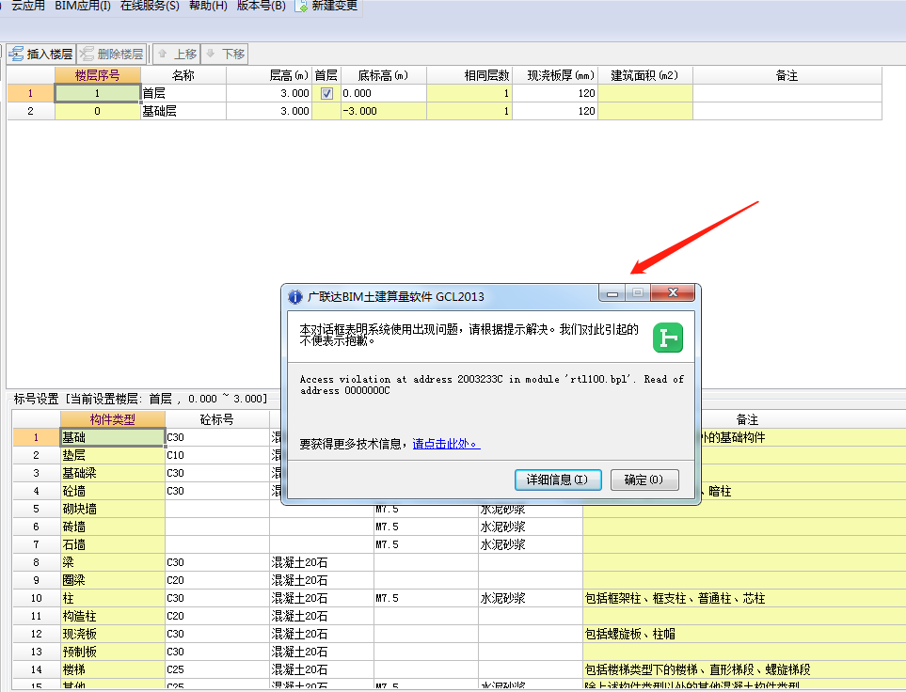Click the 确定(O) button in the error dialog
The image size is (906, 692).
(x=644, y=480)
